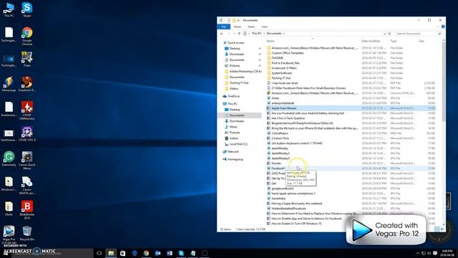Open Outlook from the taskbar
The height and width of the screenshot is (258, 458).
pos(157,253)
